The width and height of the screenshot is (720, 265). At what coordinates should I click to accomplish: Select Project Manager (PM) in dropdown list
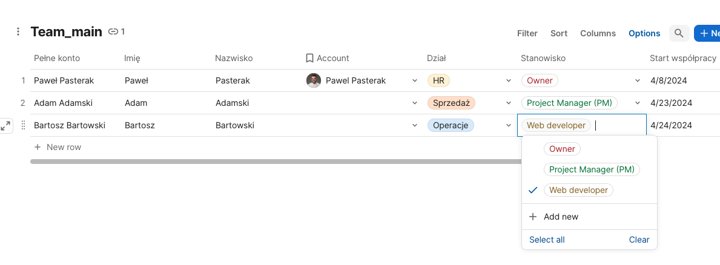[592, 169]
